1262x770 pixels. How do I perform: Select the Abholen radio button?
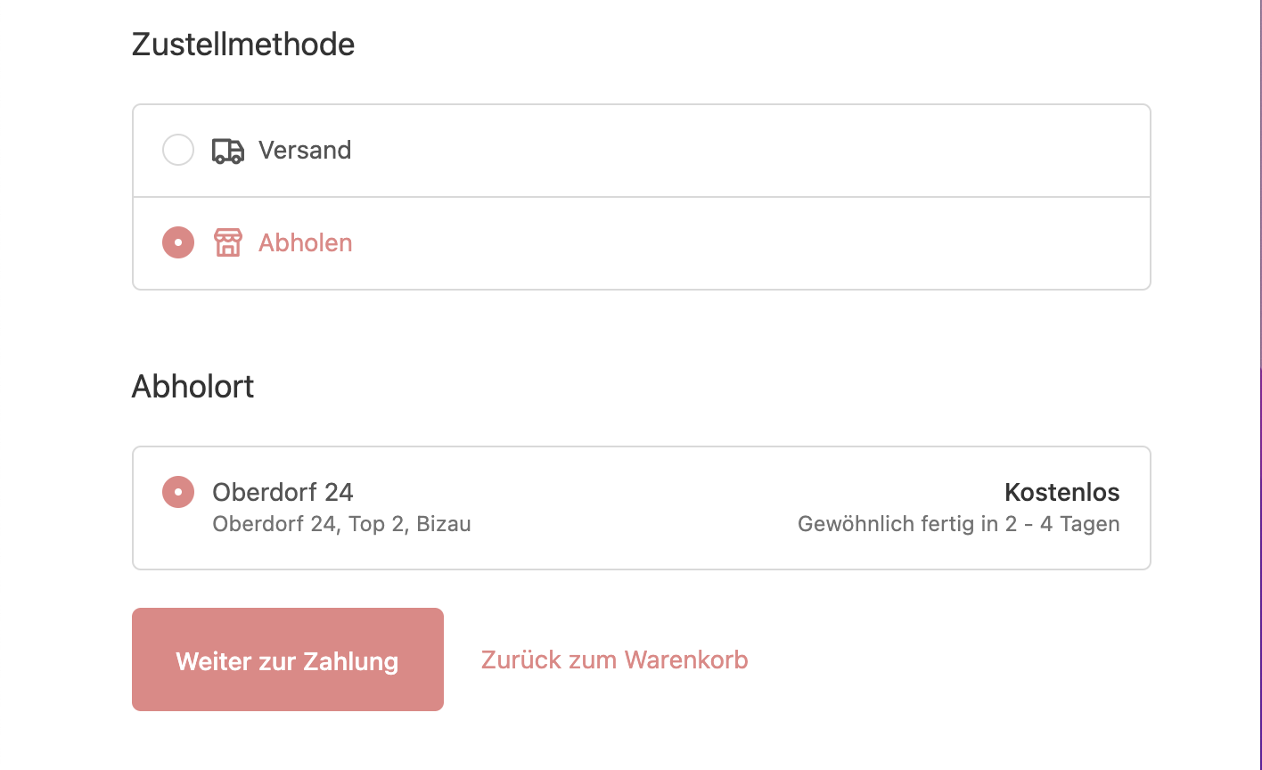[x=178, y=242]
